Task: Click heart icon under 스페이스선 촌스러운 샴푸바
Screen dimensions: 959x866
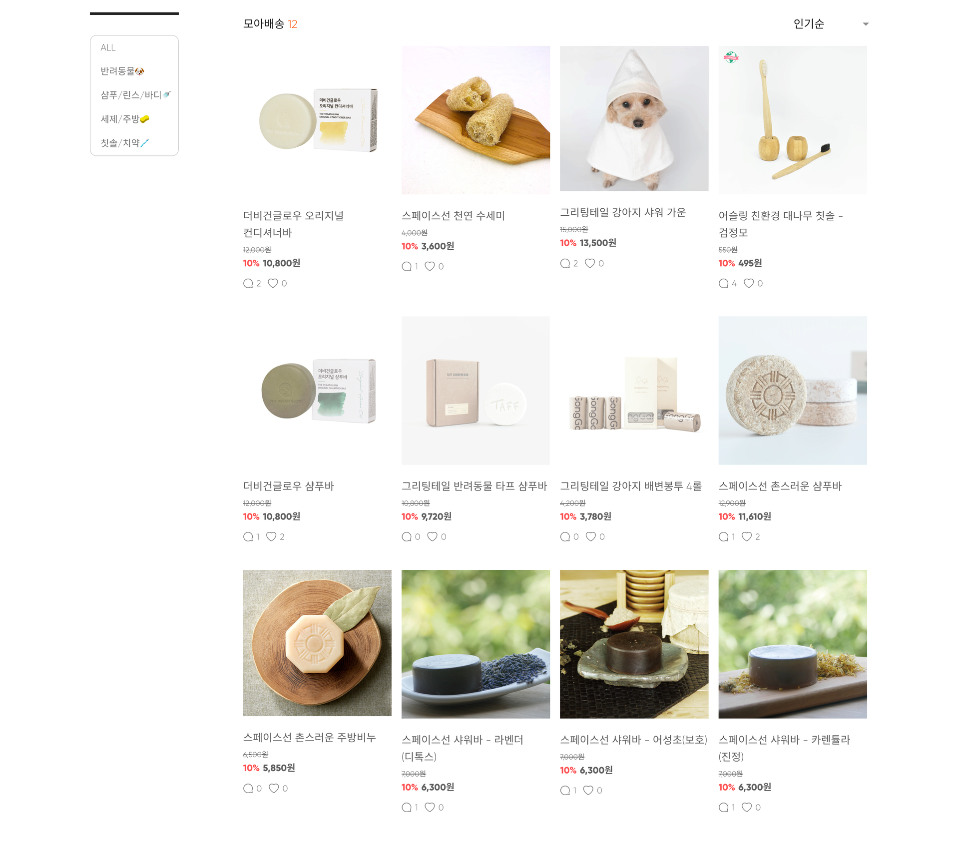Action: click(x=747, y=536)
